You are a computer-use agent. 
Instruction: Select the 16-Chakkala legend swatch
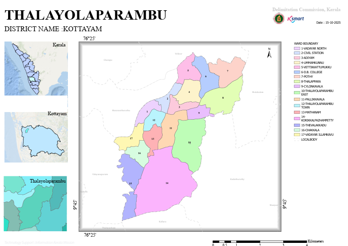pos(297,130)
